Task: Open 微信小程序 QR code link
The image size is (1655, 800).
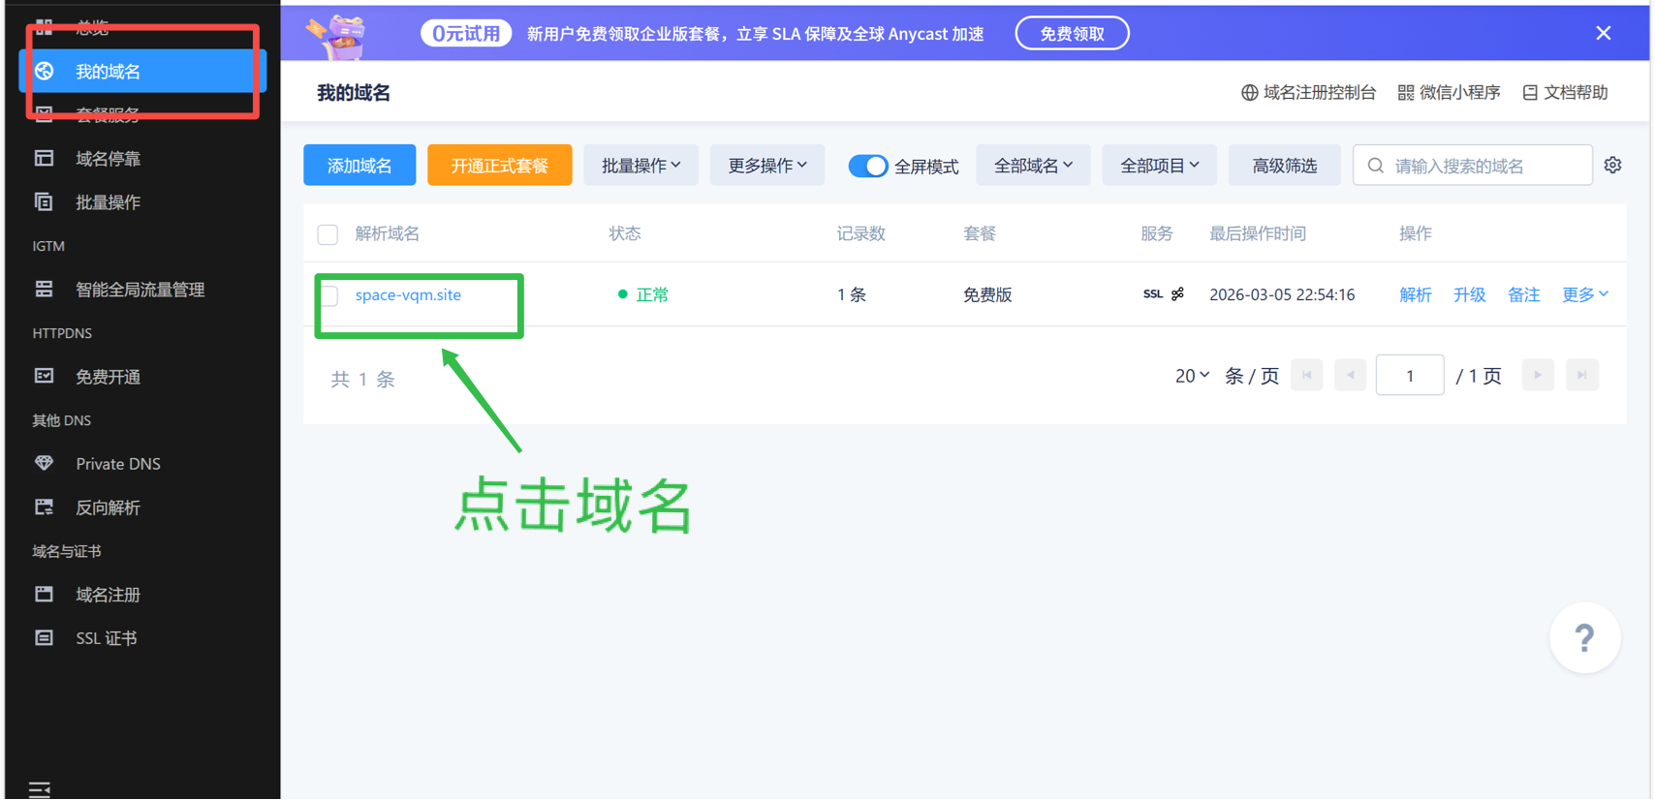Action: [1449, 93]
